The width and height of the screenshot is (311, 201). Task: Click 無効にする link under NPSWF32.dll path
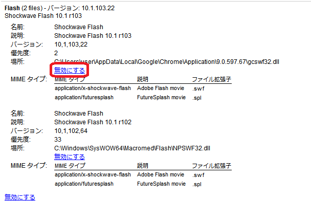coord(70,157)
